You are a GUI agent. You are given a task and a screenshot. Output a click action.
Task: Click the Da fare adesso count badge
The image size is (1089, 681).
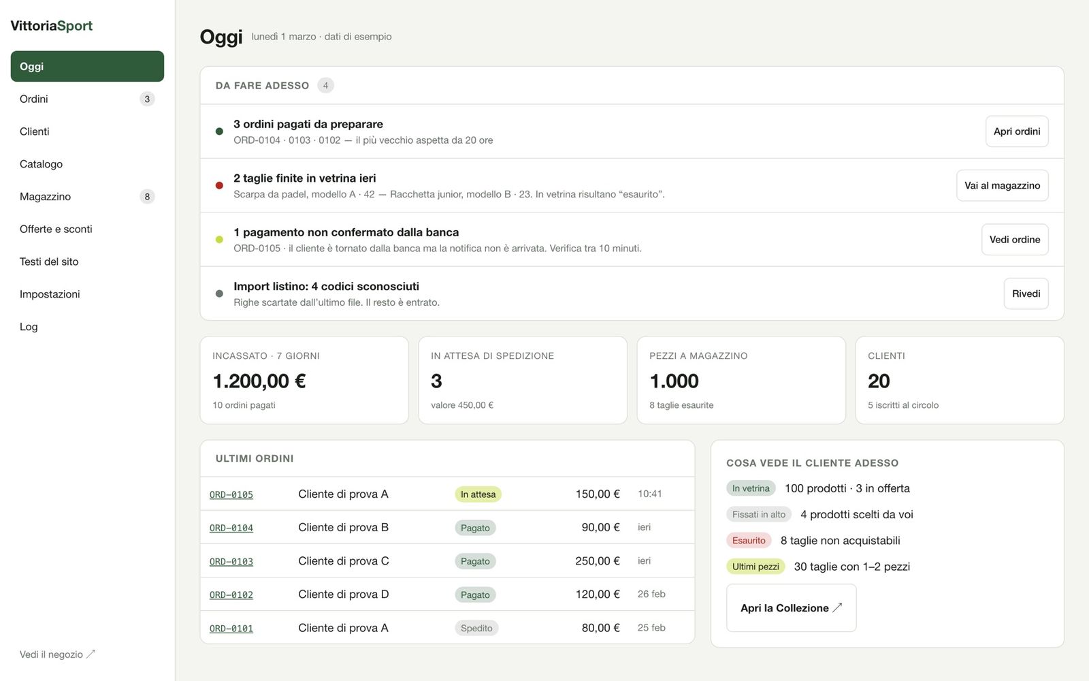coord(325,85)
